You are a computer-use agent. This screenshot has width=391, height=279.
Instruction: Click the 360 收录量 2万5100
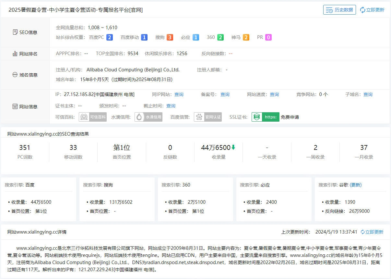click(196, 202)
